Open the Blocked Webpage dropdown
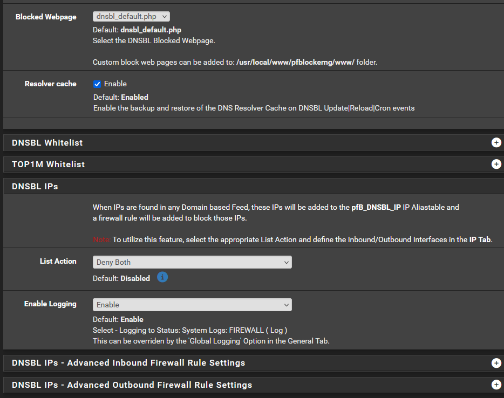The image size is (504, 398). point(131,17)
